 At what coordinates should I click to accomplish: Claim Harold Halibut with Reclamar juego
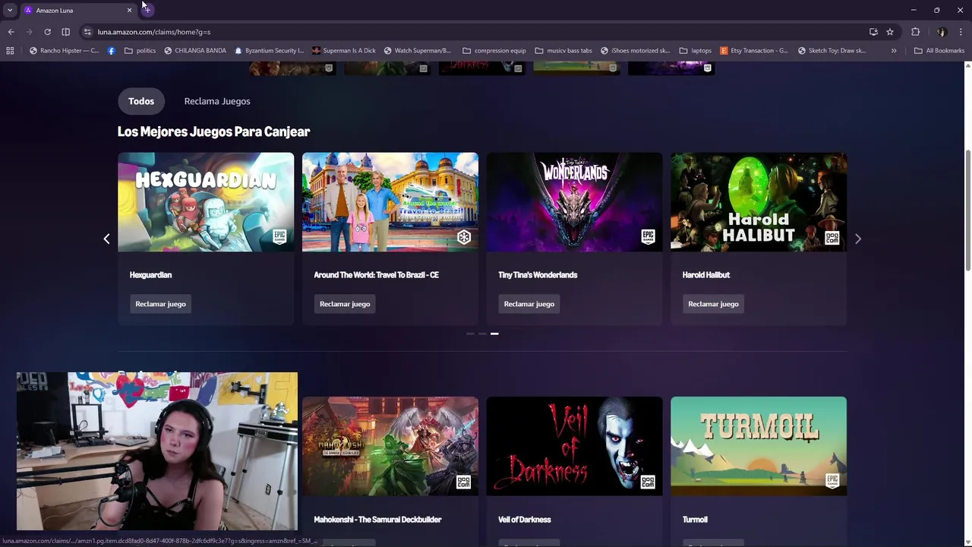[713, 304]
